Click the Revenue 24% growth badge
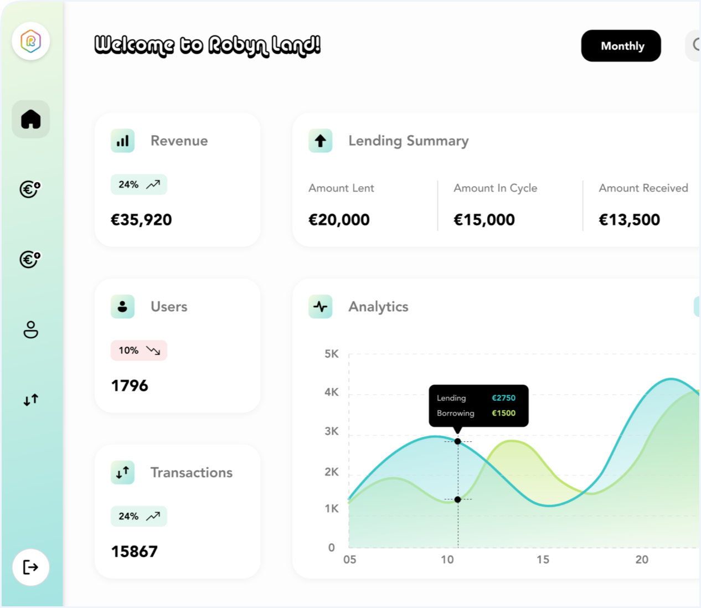 (139, 184)
